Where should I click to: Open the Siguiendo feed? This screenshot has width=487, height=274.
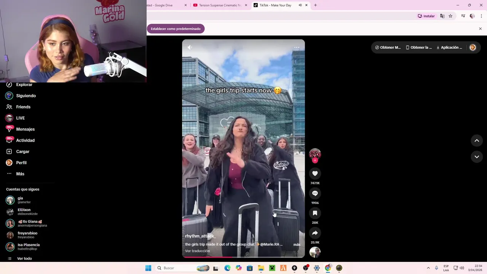[x=21, y=96]
